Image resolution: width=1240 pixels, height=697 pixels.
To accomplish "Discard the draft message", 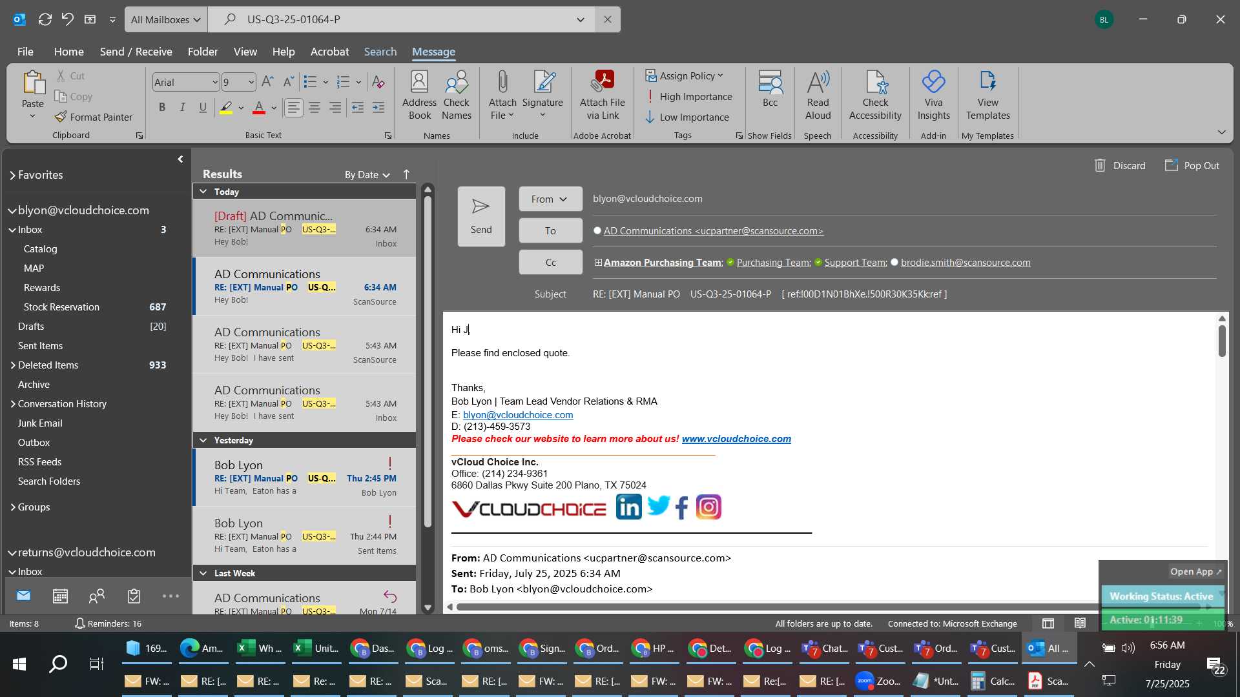I will 1120,166.
